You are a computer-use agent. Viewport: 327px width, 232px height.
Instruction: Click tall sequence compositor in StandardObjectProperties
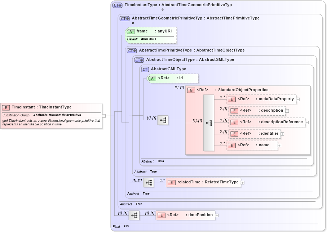[209, 123]
